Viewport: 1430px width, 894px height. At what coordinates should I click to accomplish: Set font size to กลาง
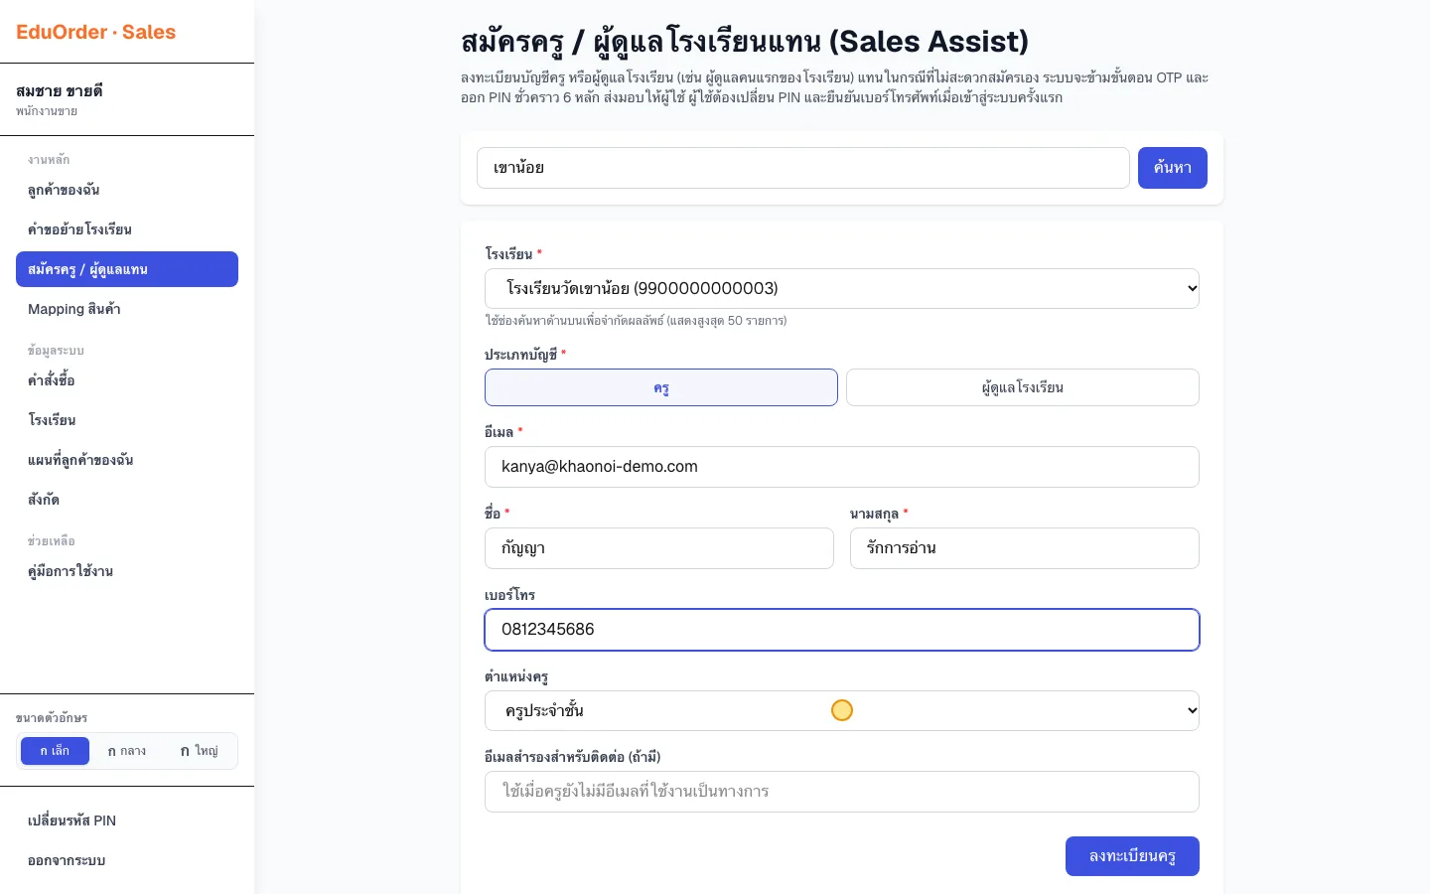(127, 751)
